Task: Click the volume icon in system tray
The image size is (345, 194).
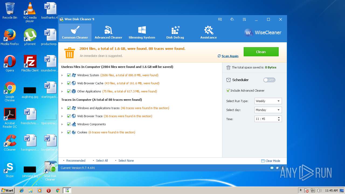Action: coord(320,190)
